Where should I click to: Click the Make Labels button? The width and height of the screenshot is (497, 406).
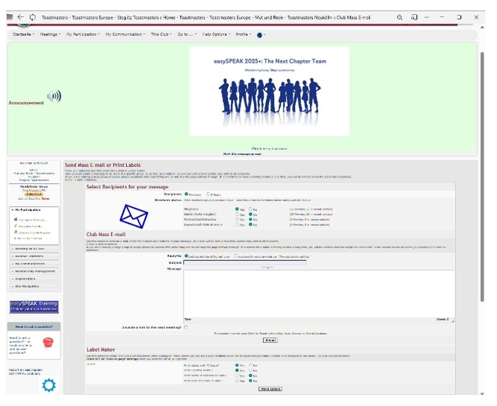[x=270, y=389]
